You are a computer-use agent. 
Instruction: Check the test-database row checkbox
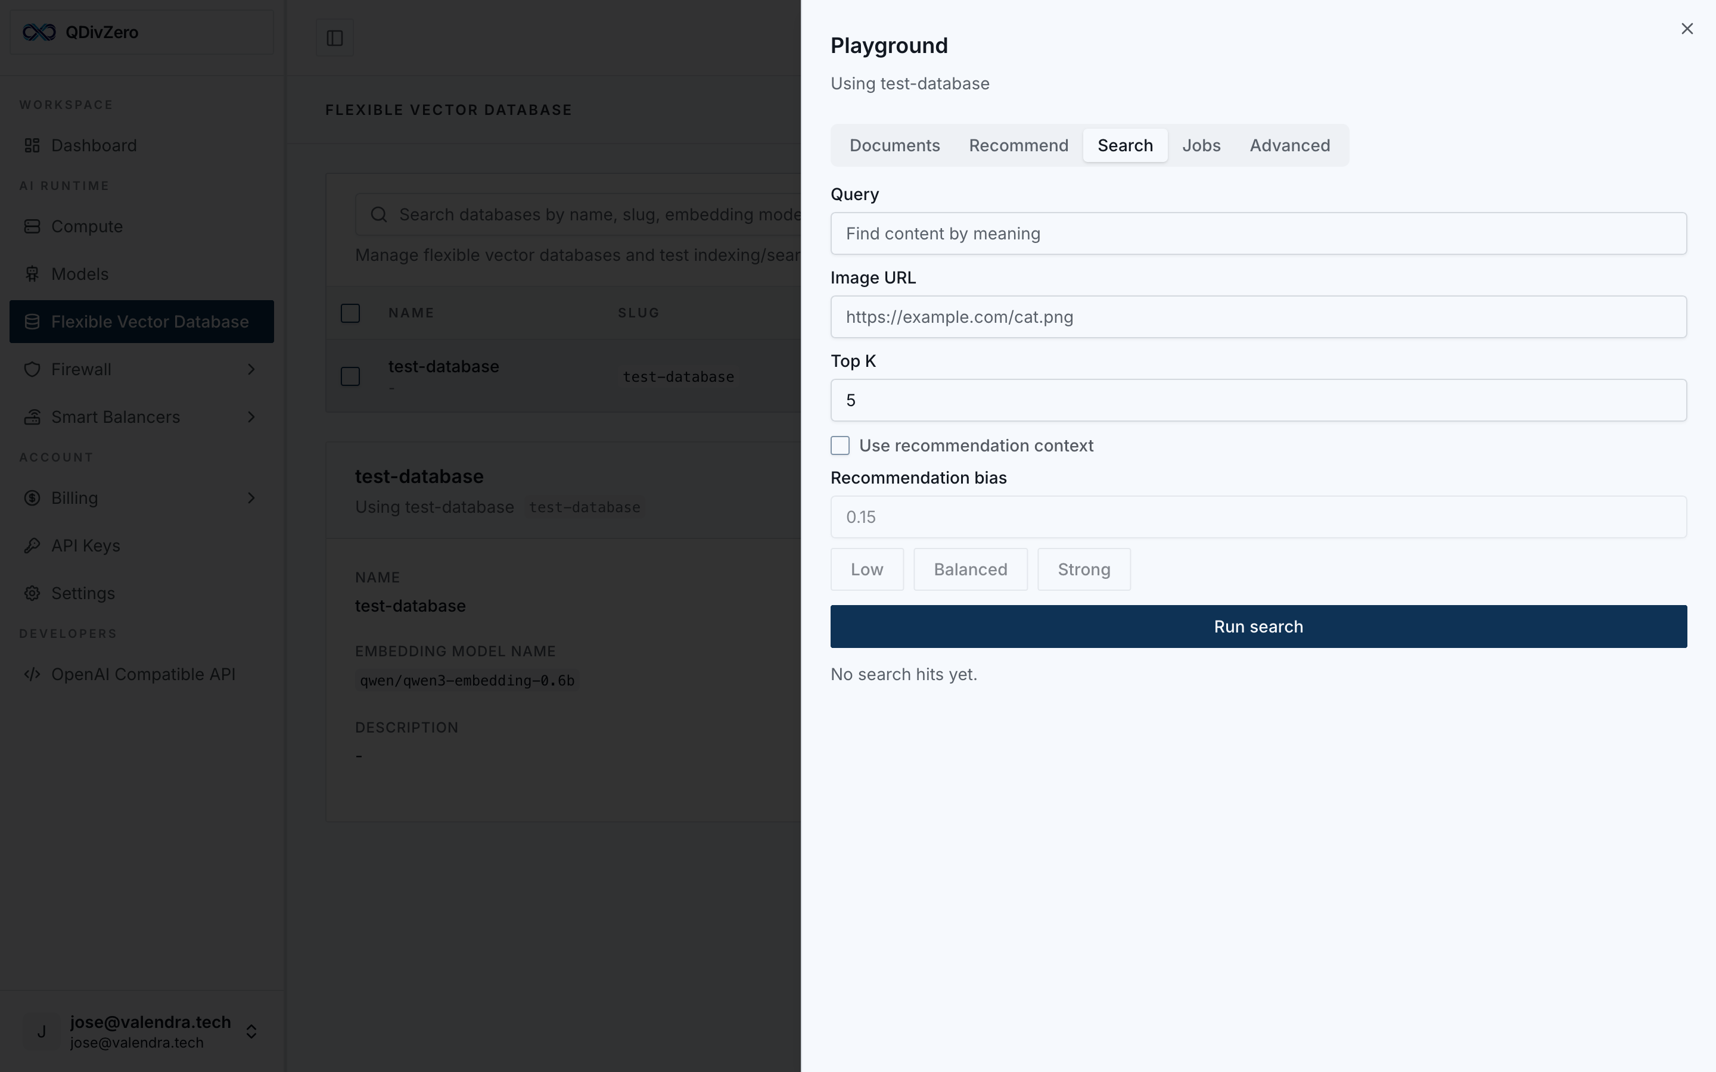pos(350,376)
